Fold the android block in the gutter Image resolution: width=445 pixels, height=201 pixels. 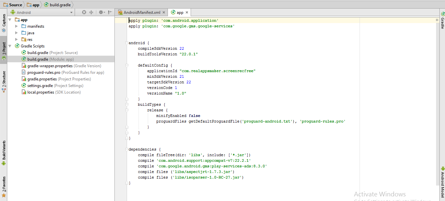126,43
